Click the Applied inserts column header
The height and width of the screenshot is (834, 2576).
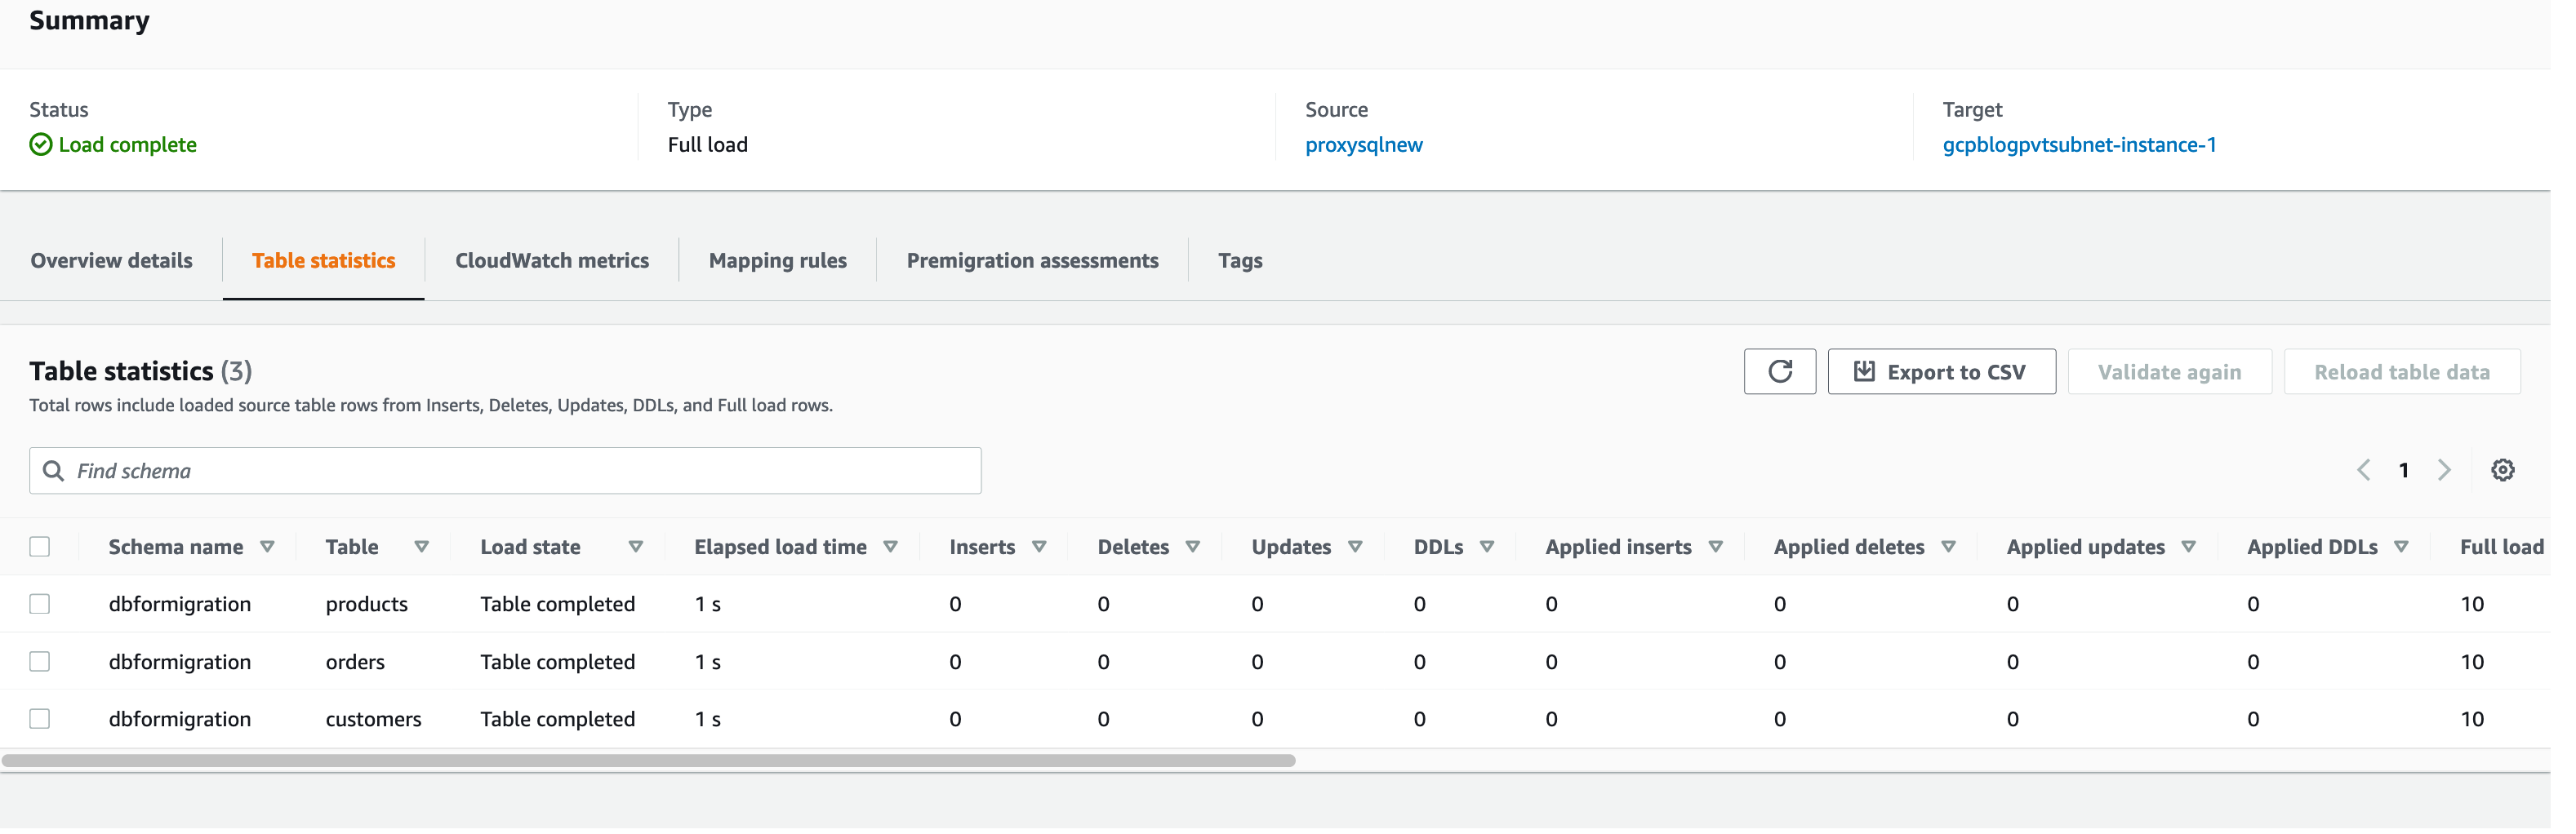point(1634,552)
